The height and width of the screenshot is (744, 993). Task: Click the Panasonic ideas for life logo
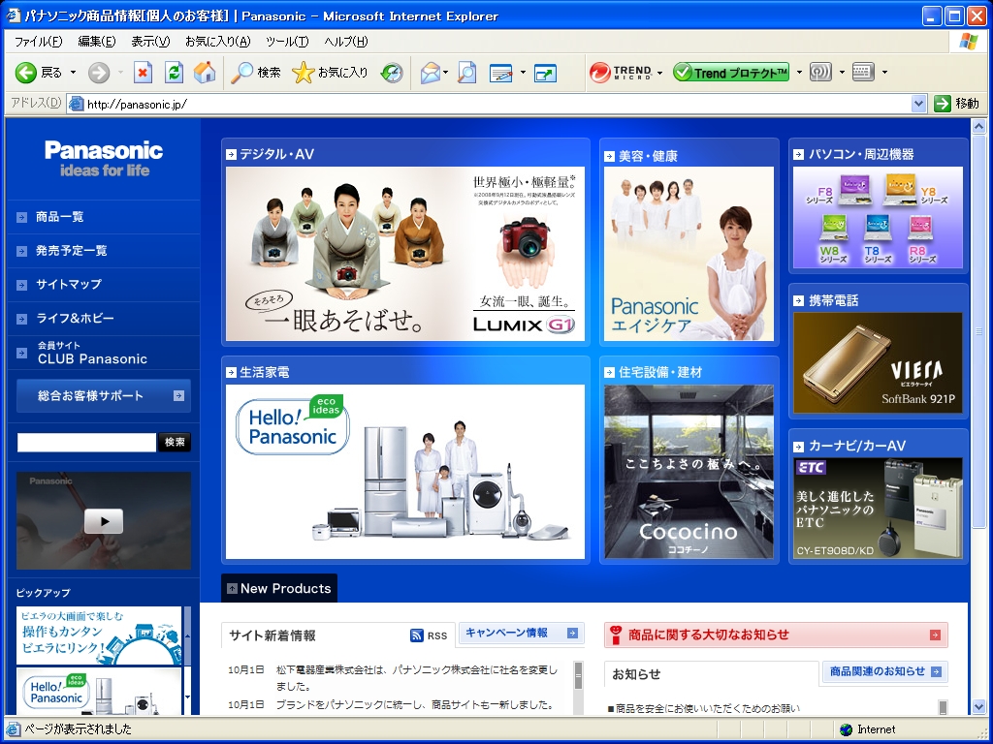click(x=104, y=158)
